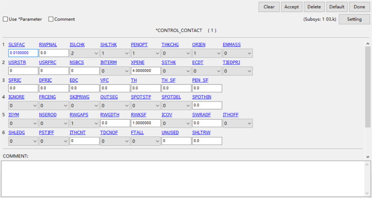
Task: Expand the TIEDPRJ dropdown
Action: (x=237, y=71)
